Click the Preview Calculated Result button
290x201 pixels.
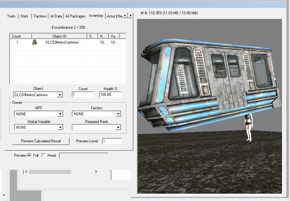[x=41, y=141]
